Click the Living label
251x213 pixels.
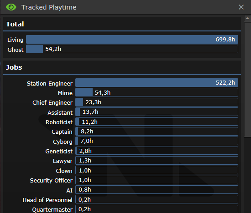pos(16,40)
